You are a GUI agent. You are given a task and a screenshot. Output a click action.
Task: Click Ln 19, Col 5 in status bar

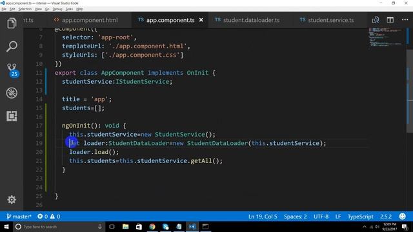263,217
